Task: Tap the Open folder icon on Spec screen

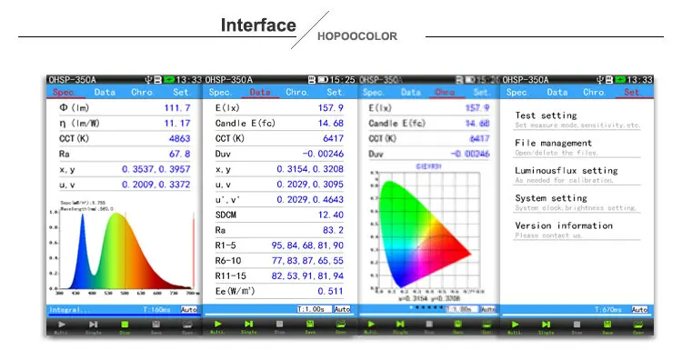Action: 187,325
